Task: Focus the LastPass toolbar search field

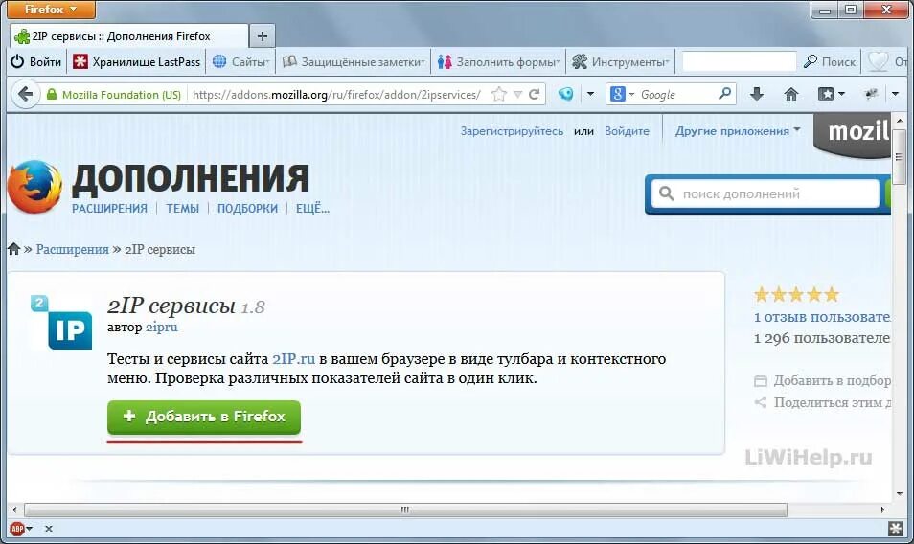Action: (x=739, y=61)
